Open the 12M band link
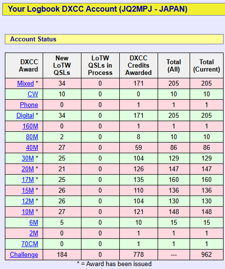 (x=28, y=201)
